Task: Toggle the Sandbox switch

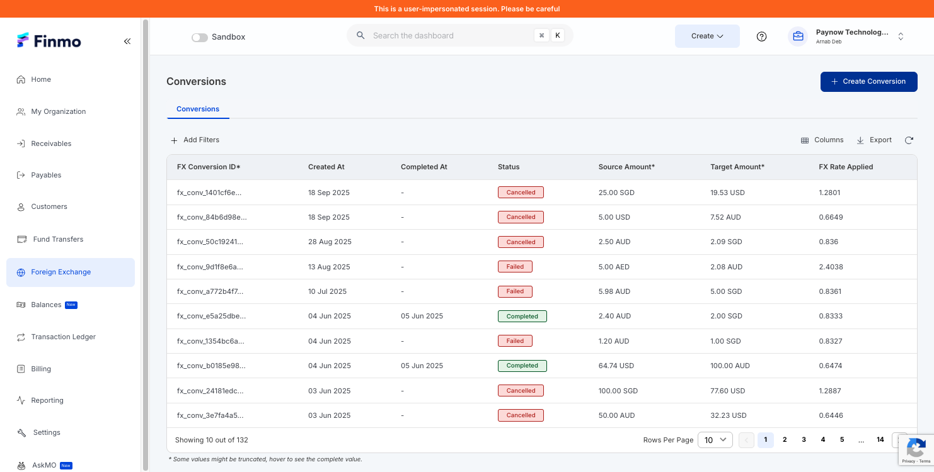Action: [200, 37]
